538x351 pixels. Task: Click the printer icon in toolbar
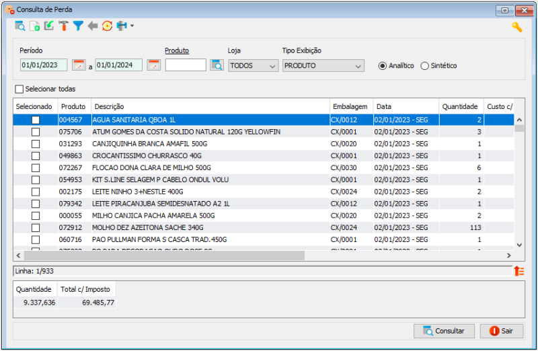tap(122, 26)
